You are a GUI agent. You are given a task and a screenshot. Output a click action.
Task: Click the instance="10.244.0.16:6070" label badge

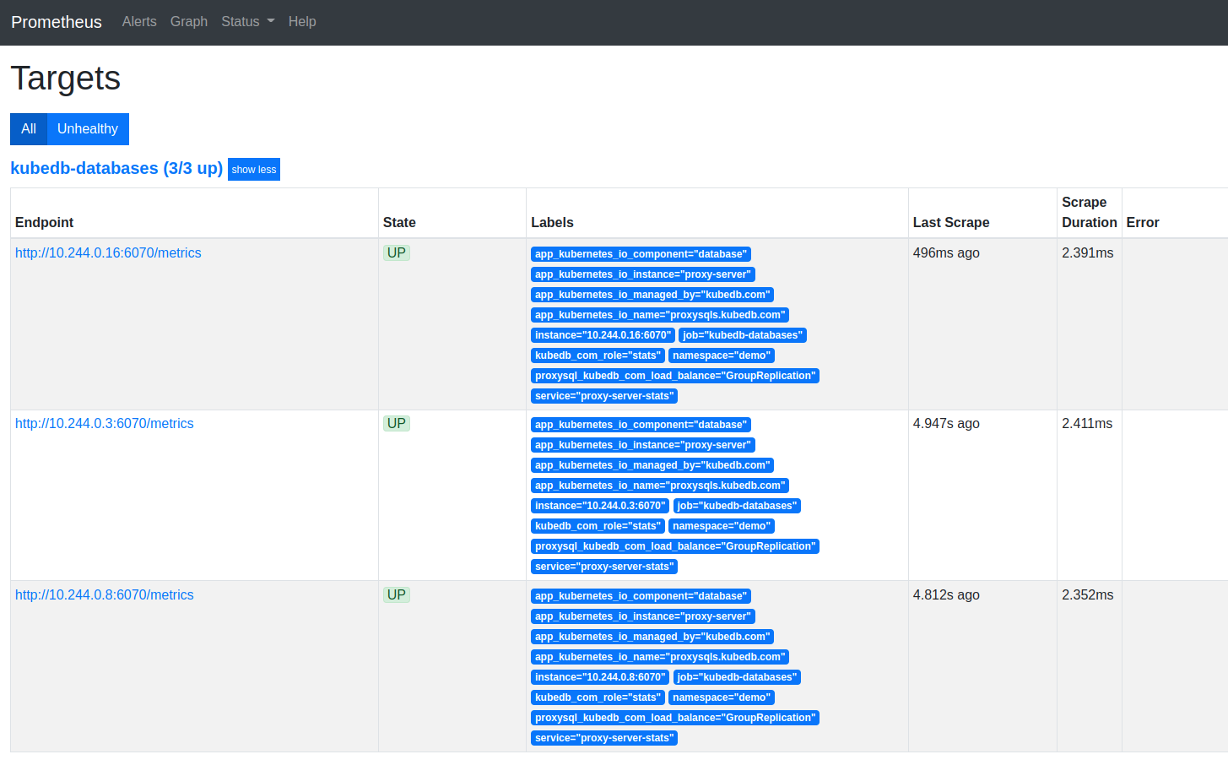pos(603,335)
